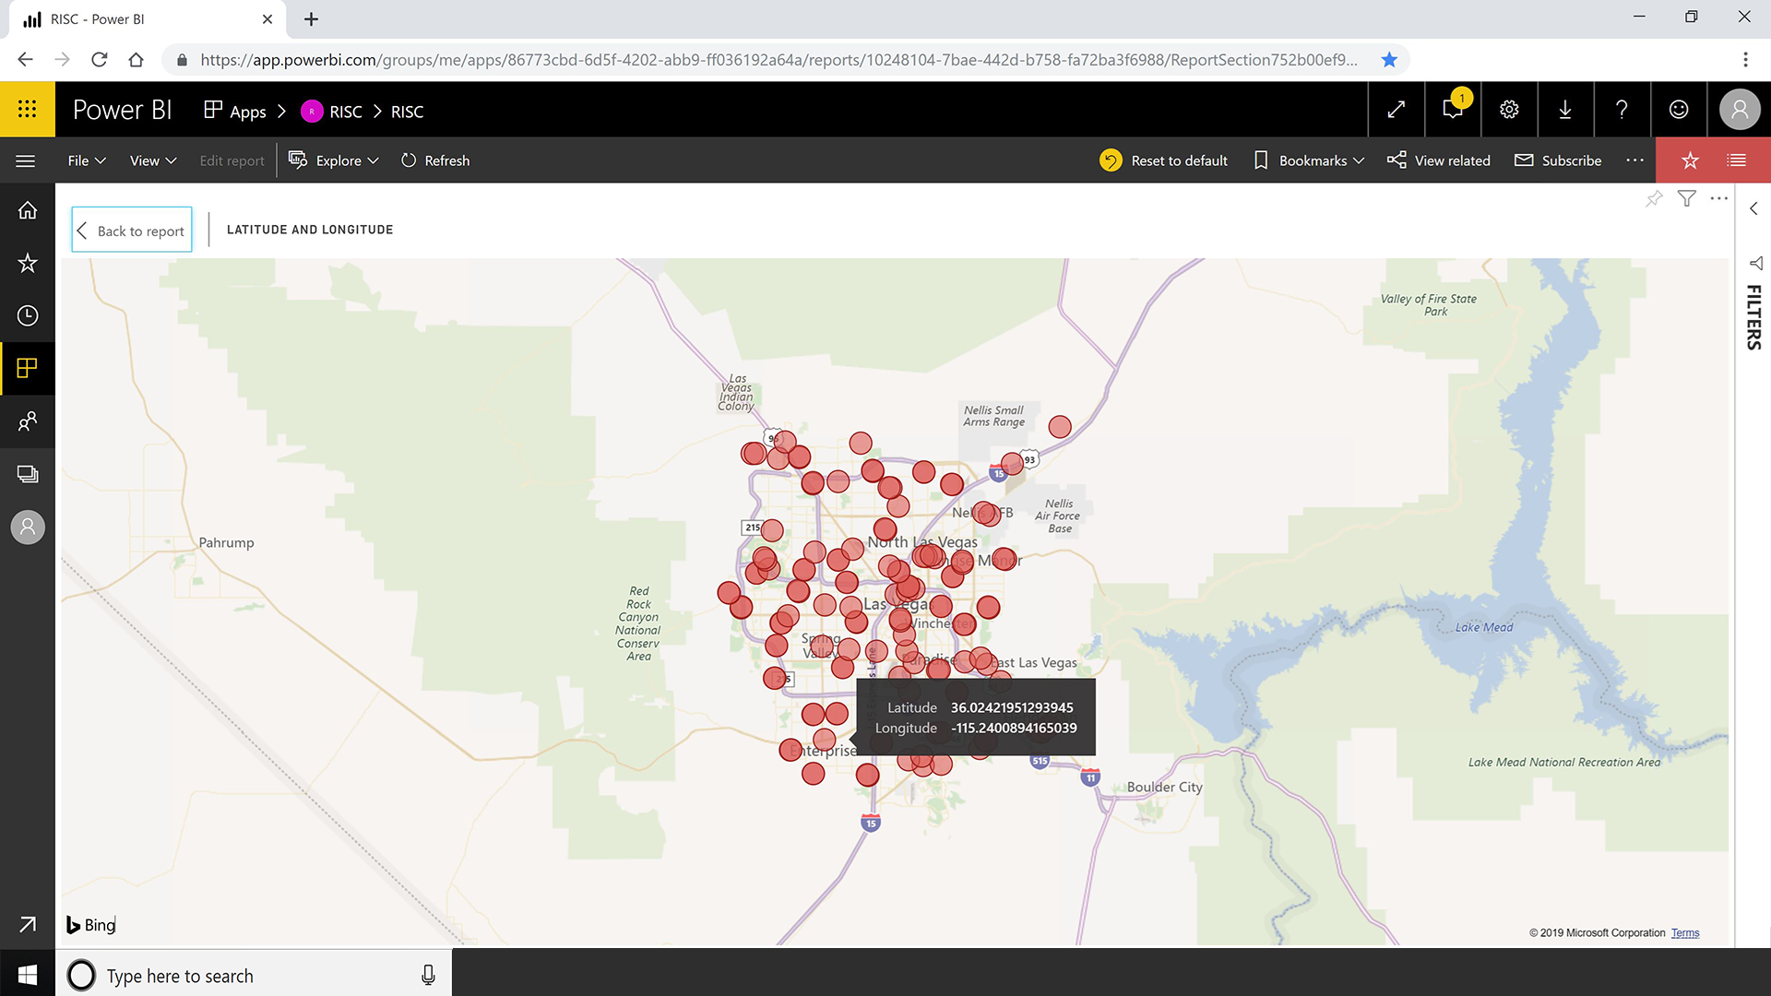Screen dimensions: 1771x996
Task: Expand the collapsed Filters pane chevron
Action: point(1753,209)
